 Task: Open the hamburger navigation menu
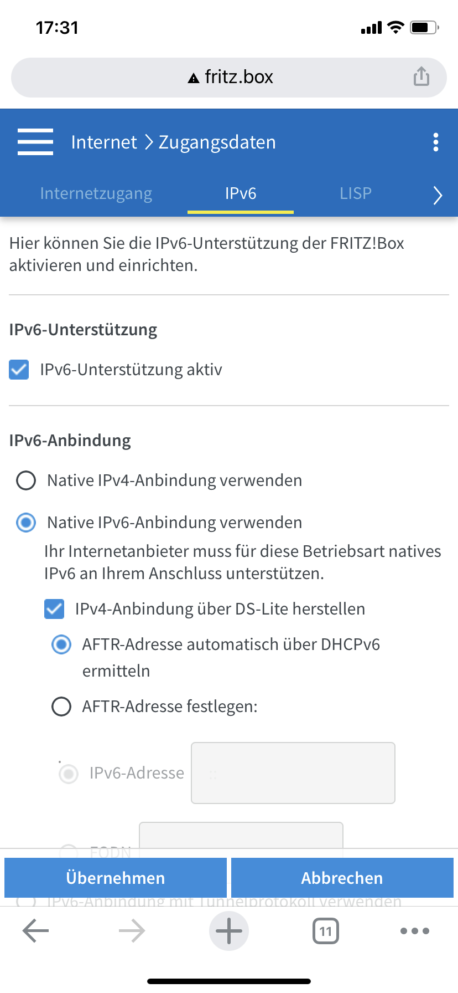pyautogui.click(x=35, y=142)
